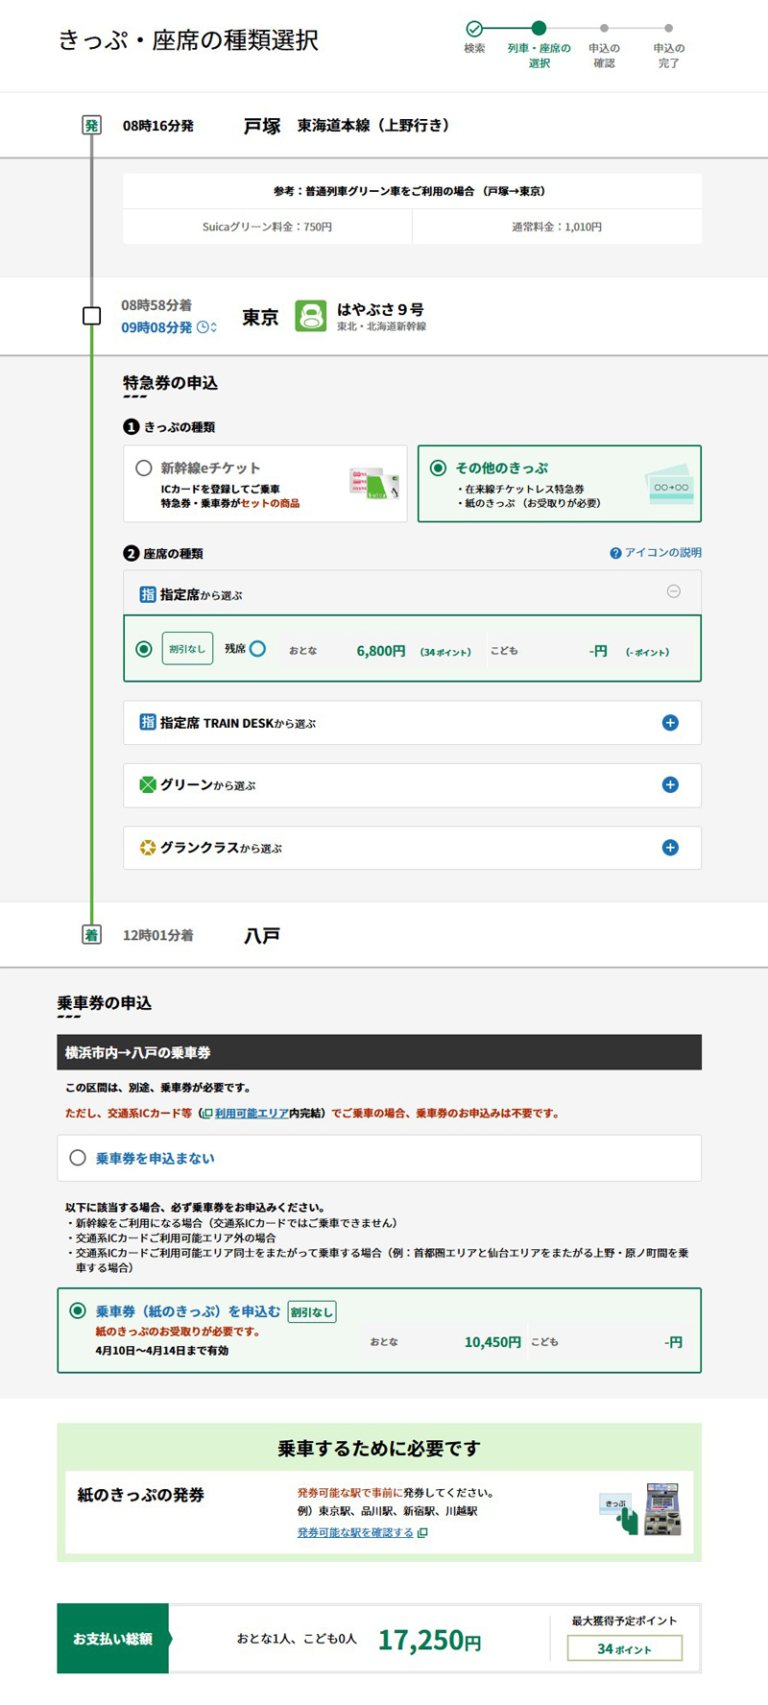Expand 指定席 TRAIN DESKから選ぶ section

pos(670,723)
